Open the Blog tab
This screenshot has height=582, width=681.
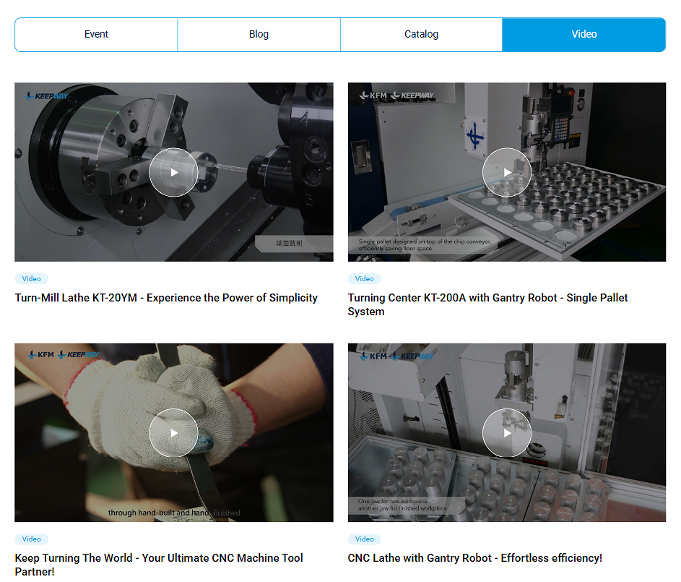[259, 35]
